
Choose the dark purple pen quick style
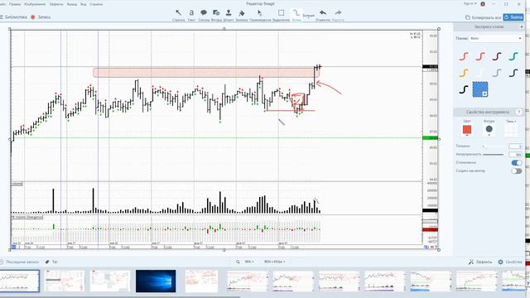pyautogui.click(x=497, y=56)
